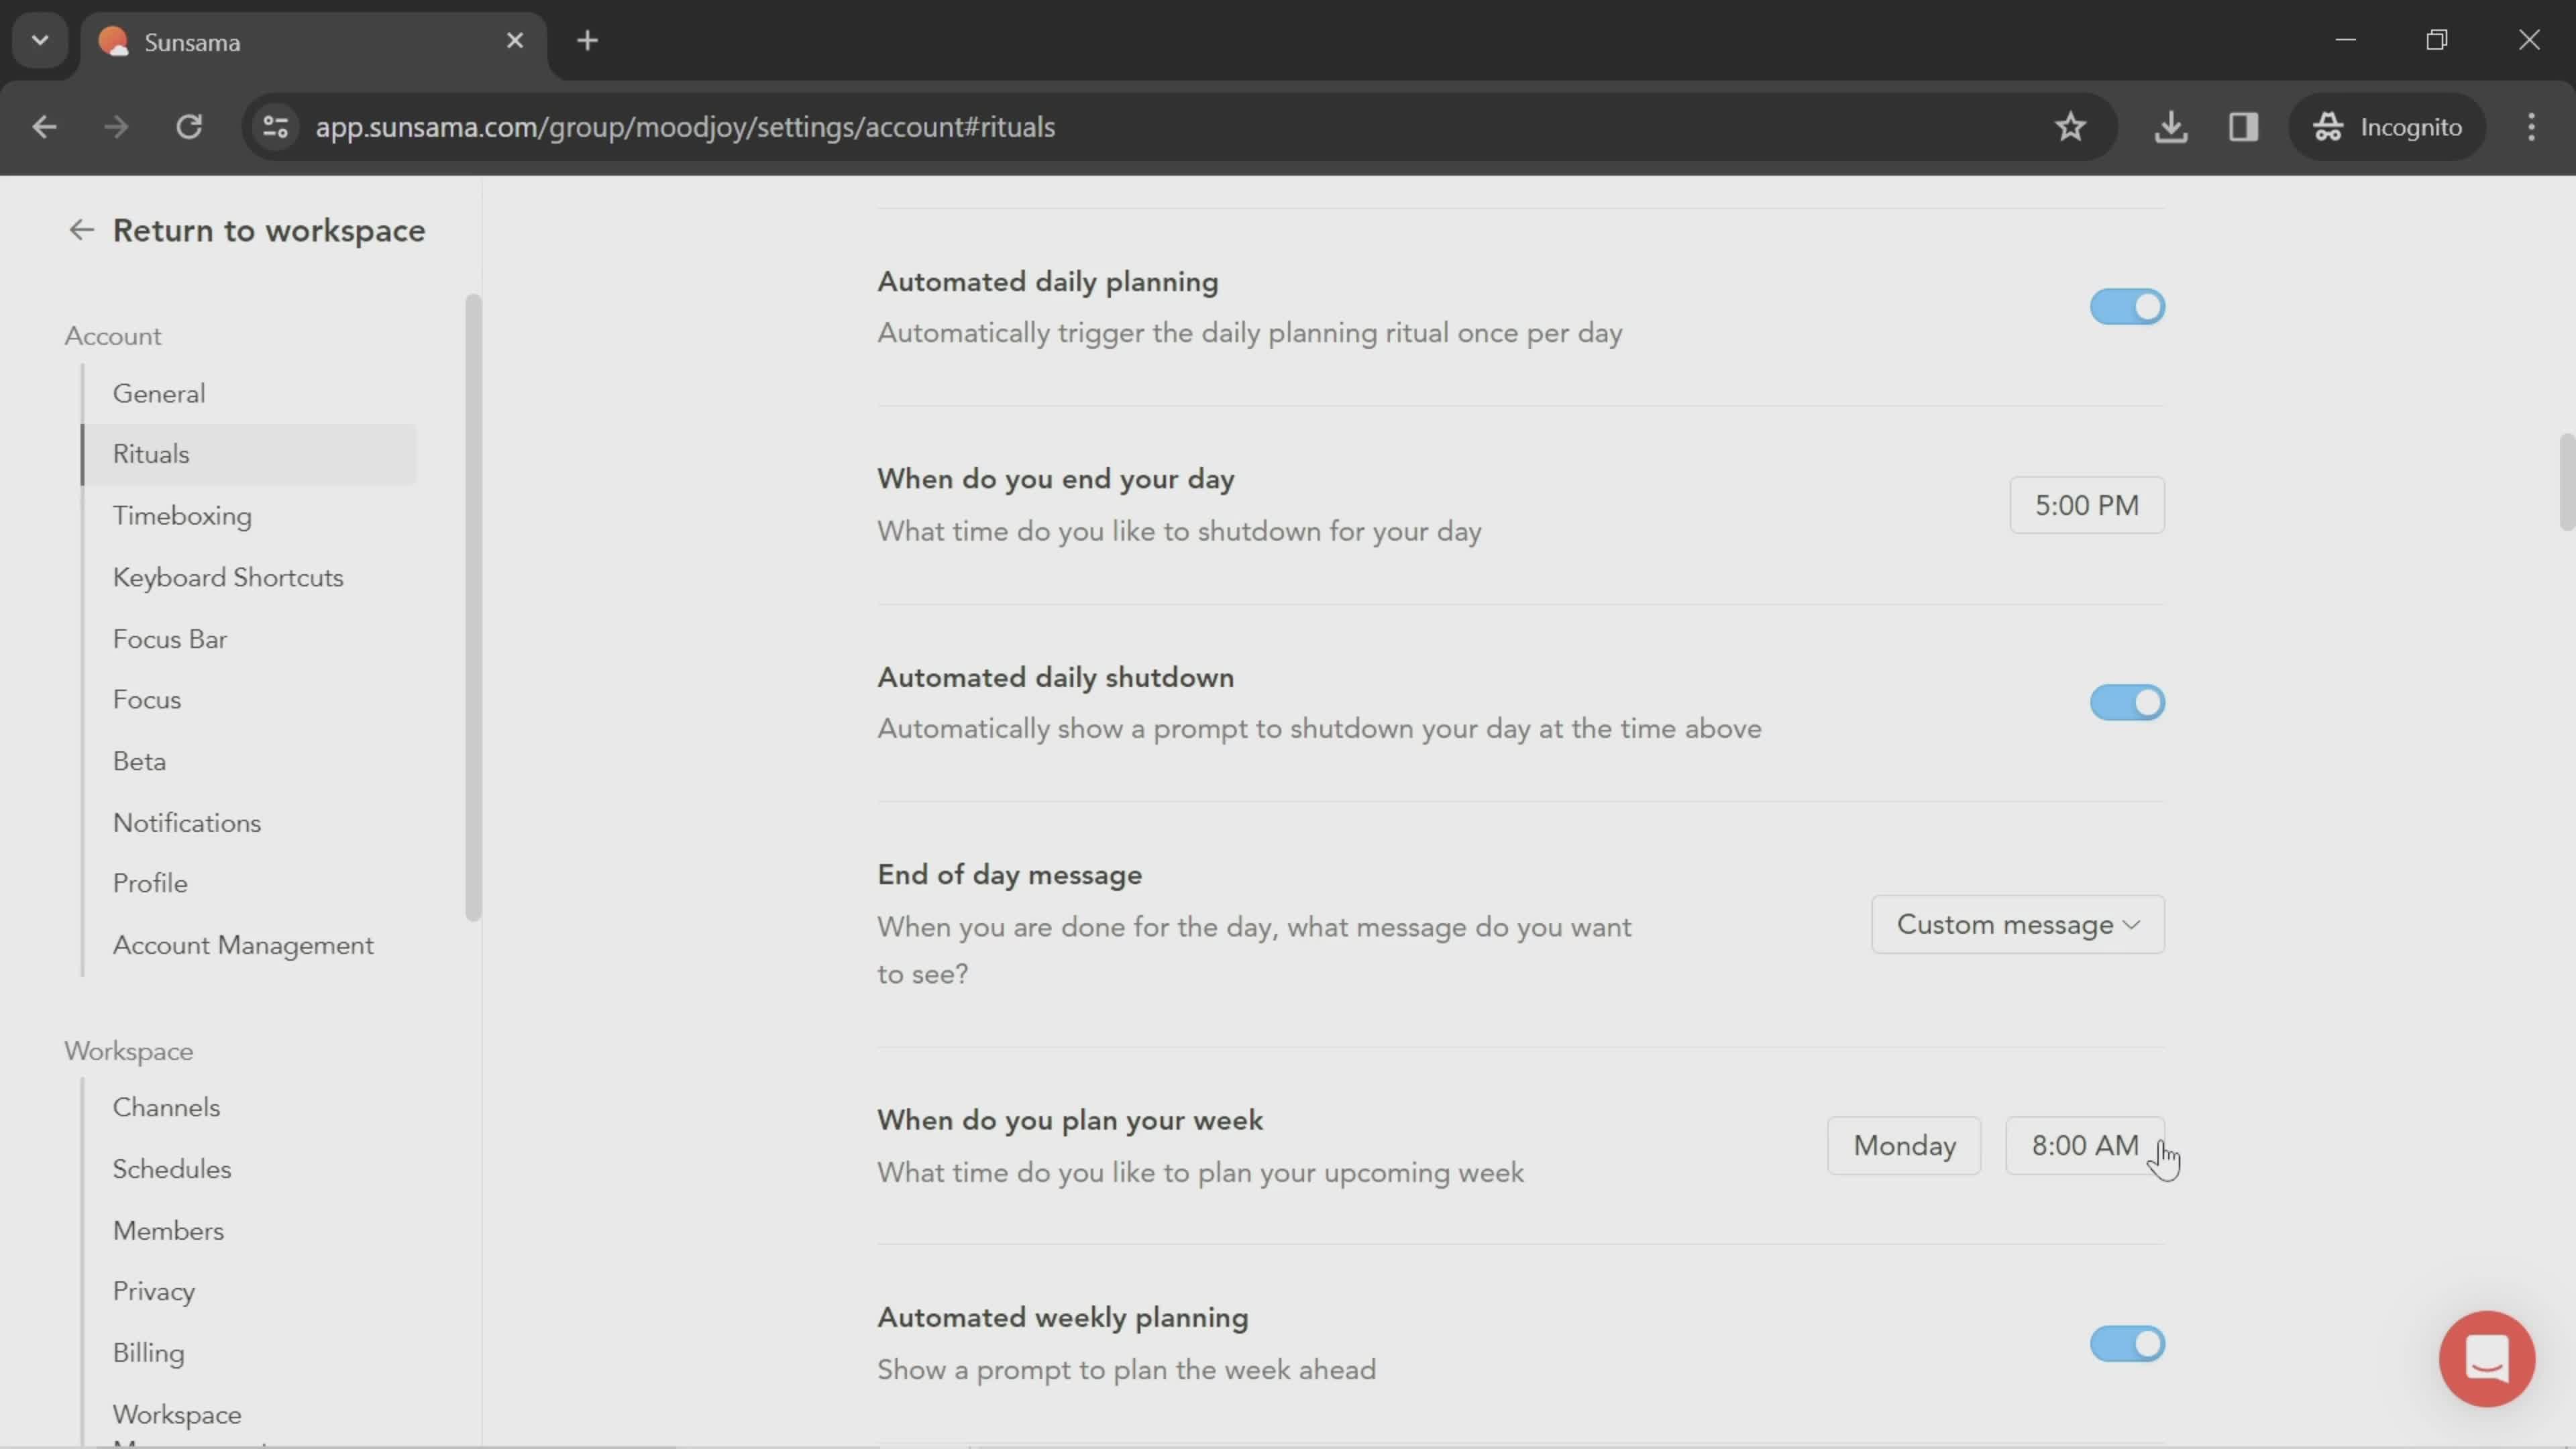Screen dimensions: 2576x1449
Task: Click the end of day time 5:00 PM button
Action: (2086, 504)
